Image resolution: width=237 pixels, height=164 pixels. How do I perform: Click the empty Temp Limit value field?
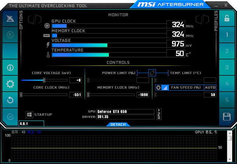[210, 80]
